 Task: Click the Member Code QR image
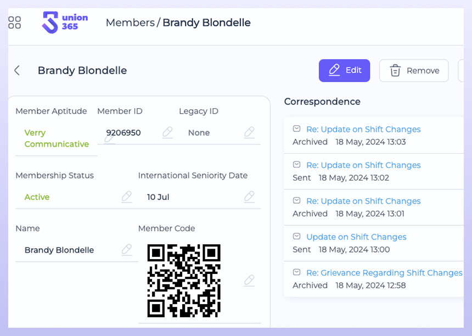184,281
